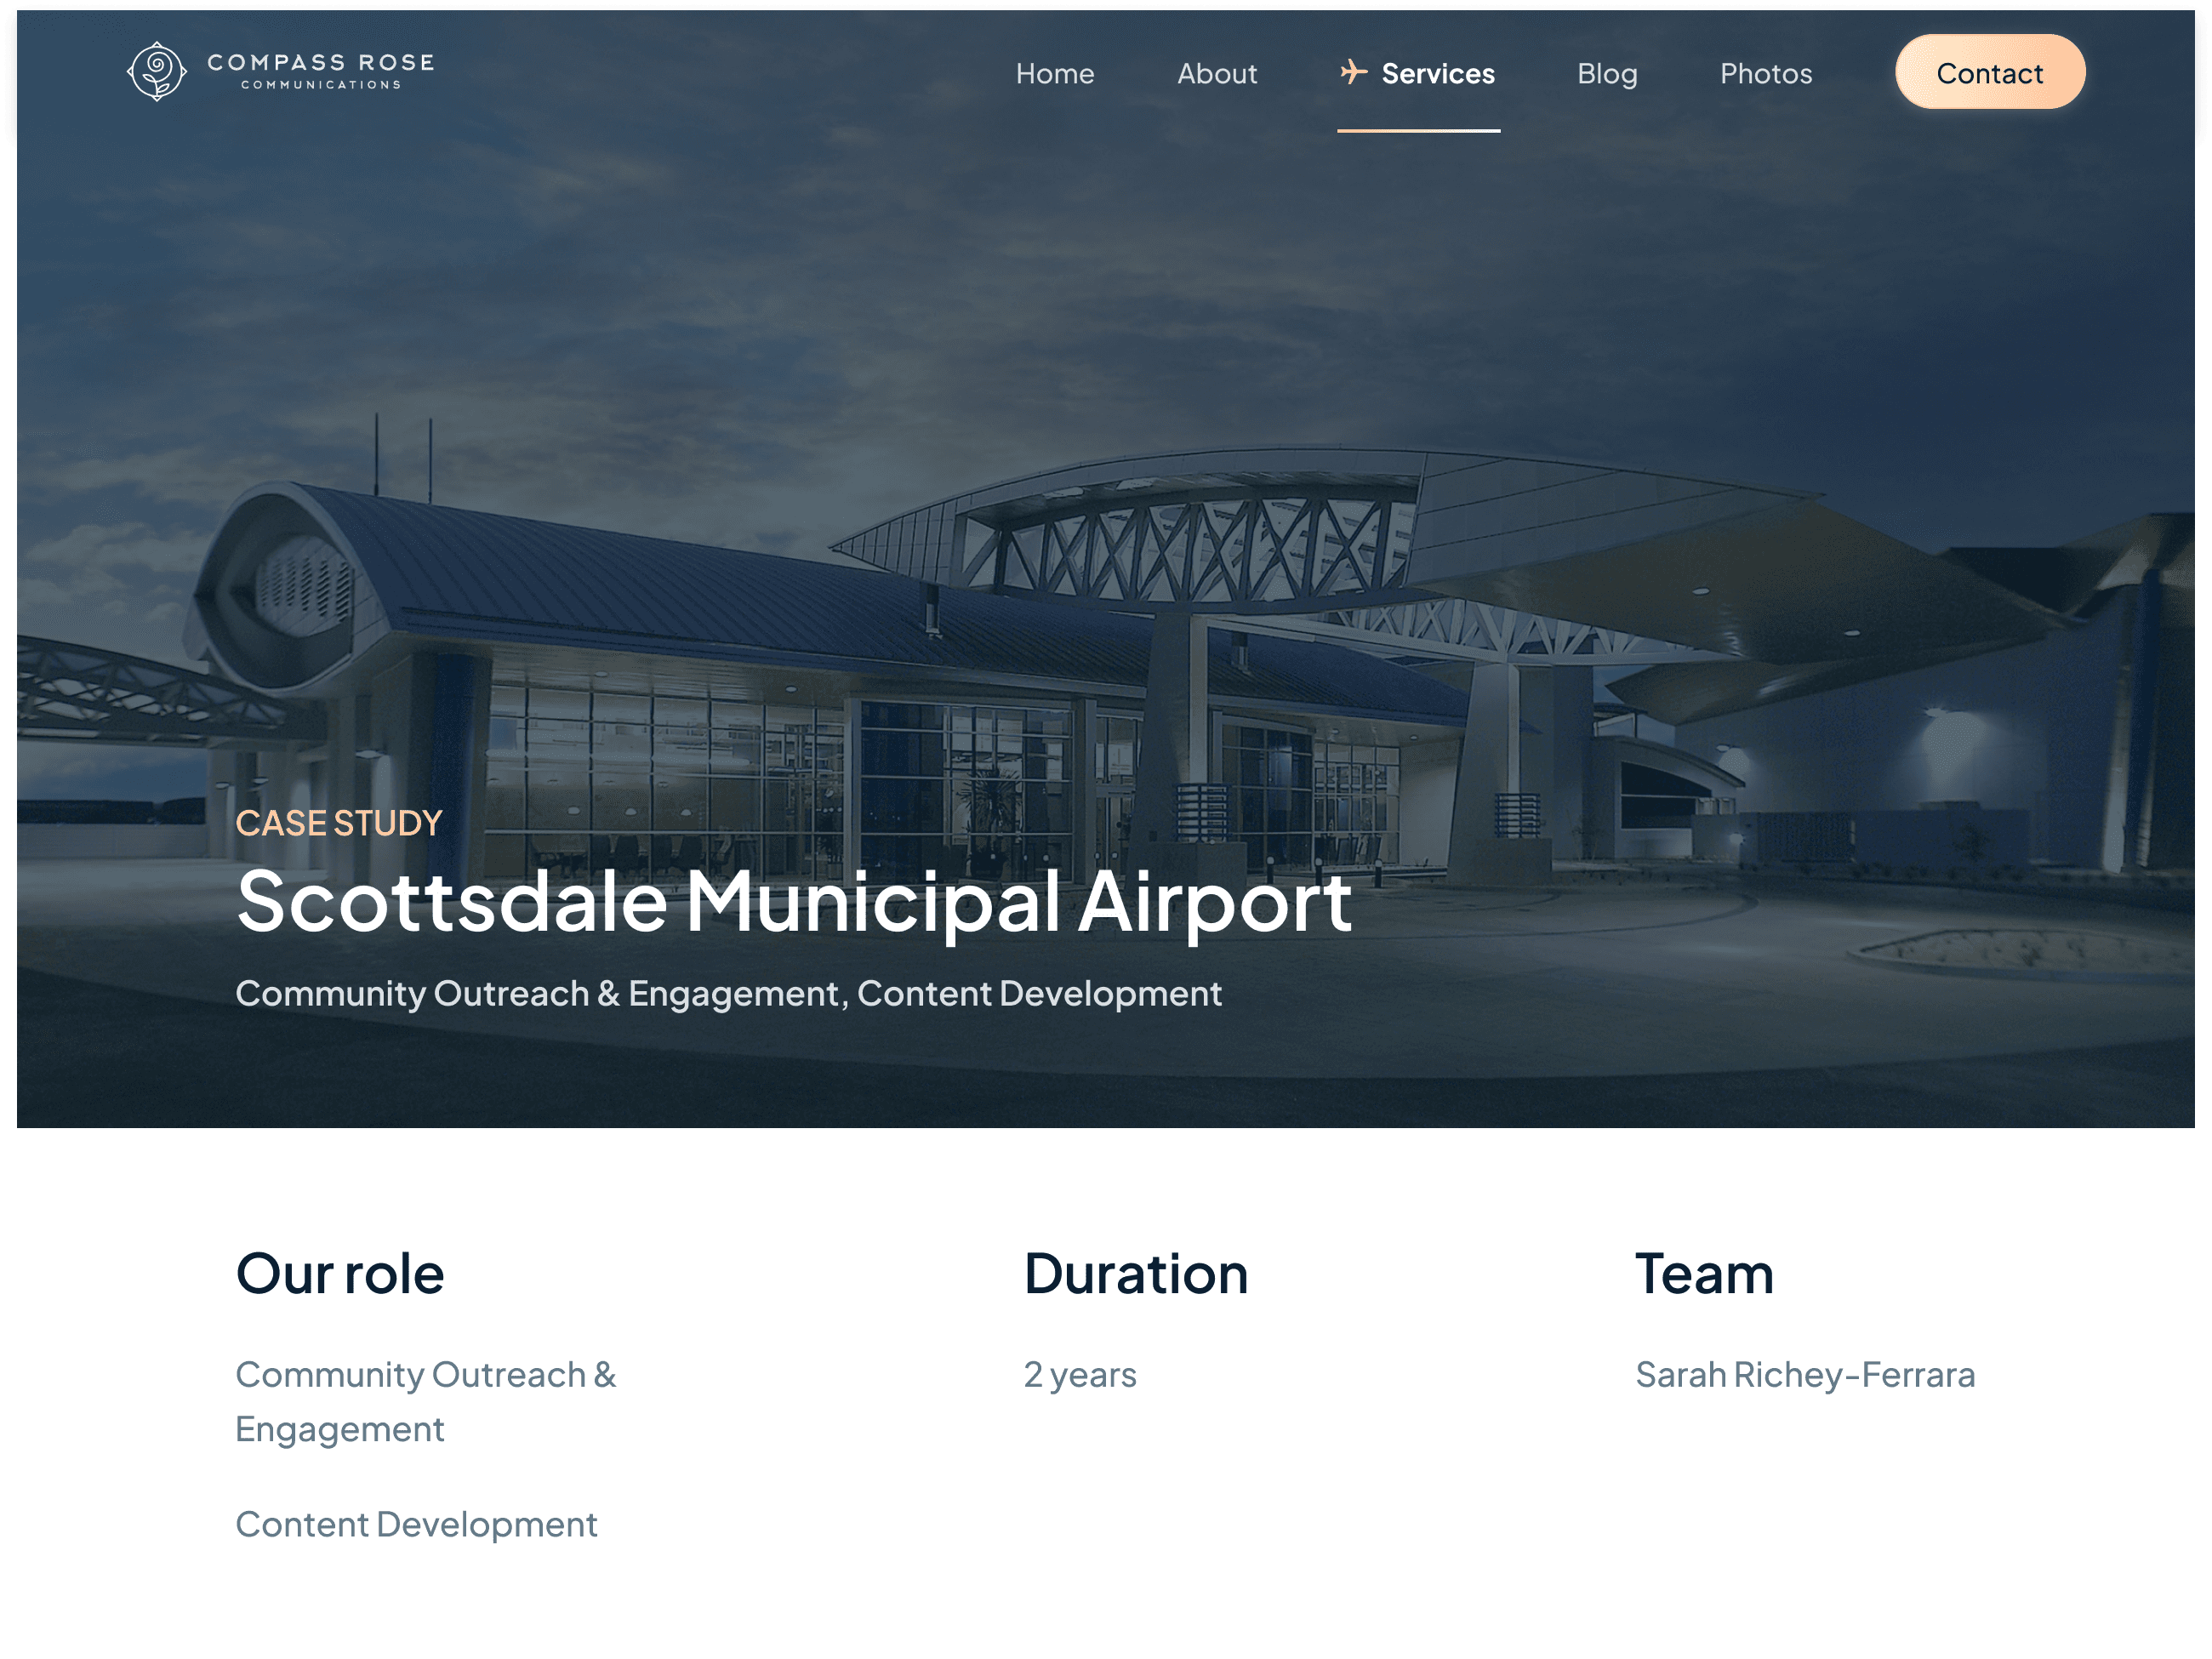The height and width of the screenshot is (1659, 2212).
Task: Click team member Sarah Richey-Ferrara
Action: pos(1804,1374)
